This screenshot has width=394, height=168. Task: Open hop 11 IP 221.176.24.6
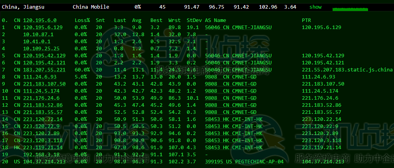[x=41, y=98]
